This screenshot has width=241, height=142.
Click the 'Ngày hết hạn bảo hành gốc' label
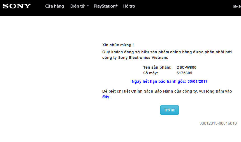click(x=158, y=81)
